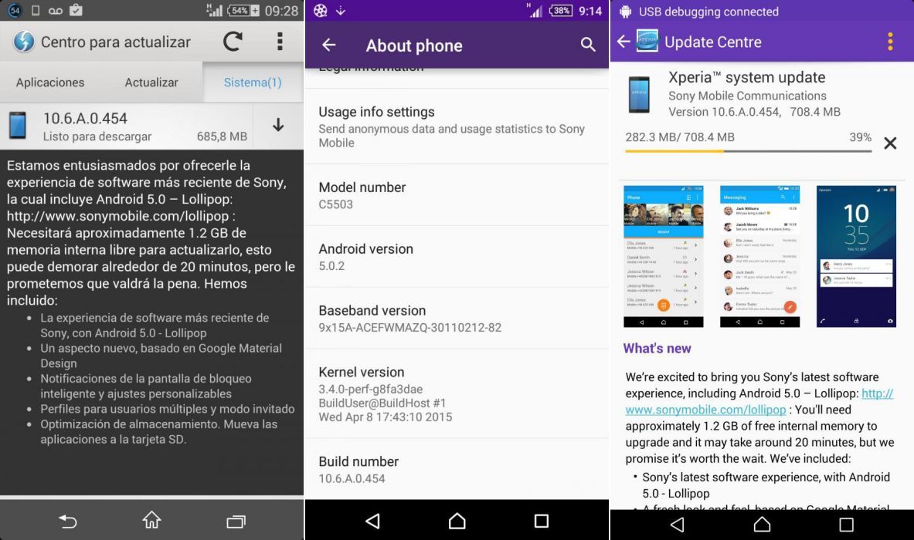Tap recent apps square on the middle phone

coord(541,521)
